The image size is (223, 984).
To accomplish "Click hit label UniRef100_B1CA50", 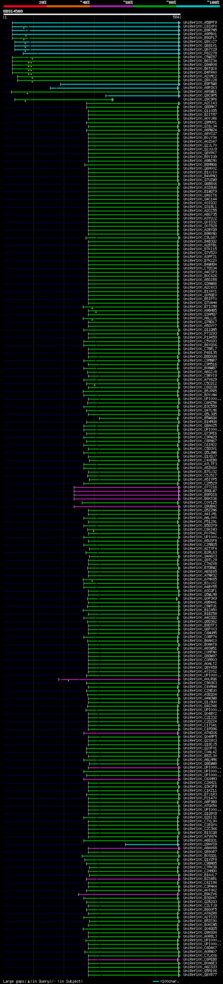I will click(200, 610).
